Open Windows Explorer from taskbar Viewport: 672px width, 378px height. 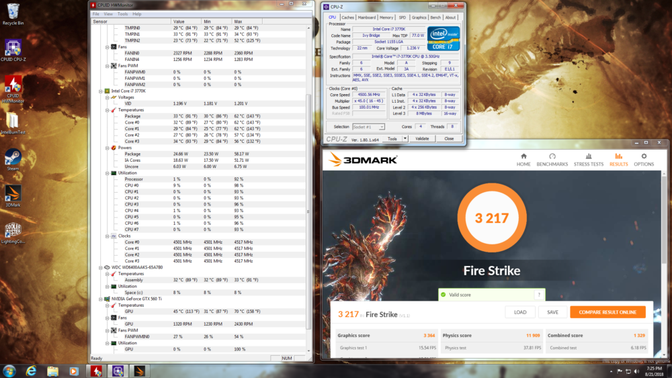(x=52, y=371)
